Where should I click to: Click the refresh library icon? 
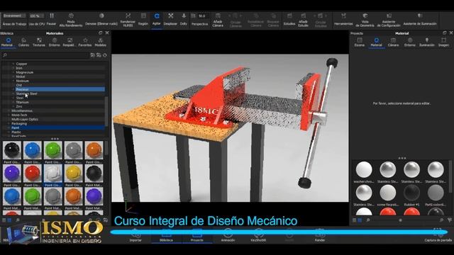pyautogui.click(x=105, y=55)
